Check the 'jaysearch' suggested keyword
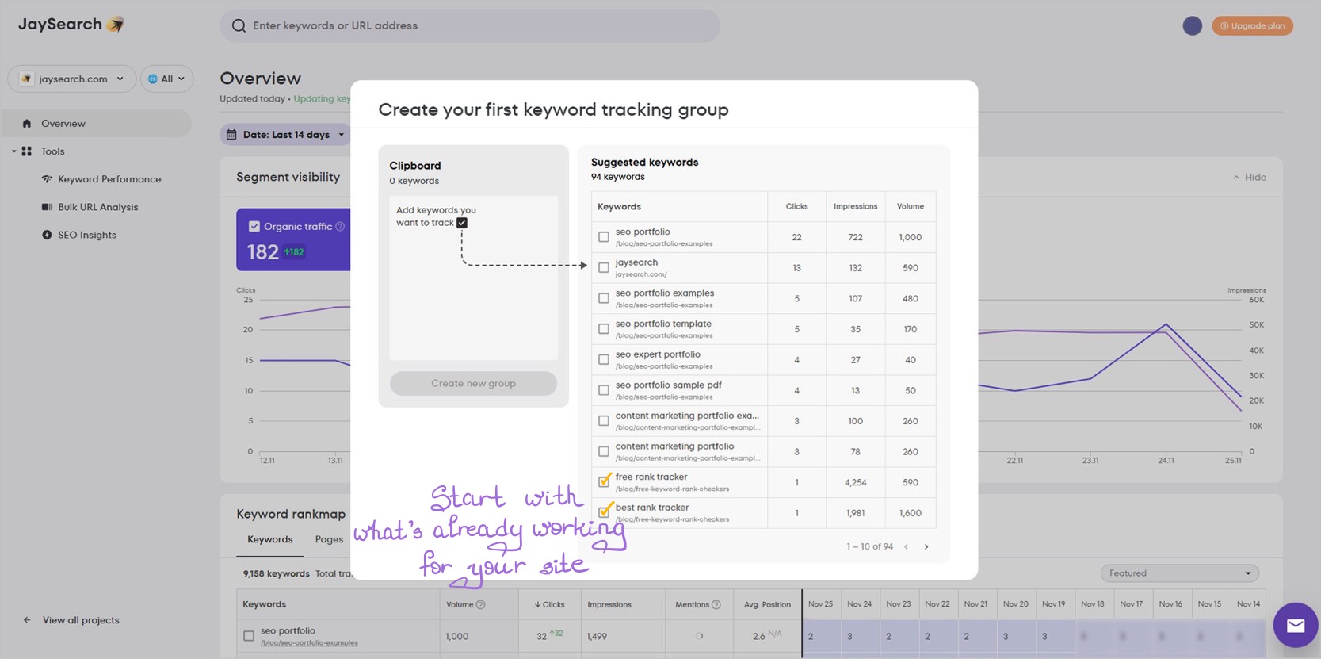Image resolution: width=1321 pixels, height=659 pixels. (x=604, y=268)
